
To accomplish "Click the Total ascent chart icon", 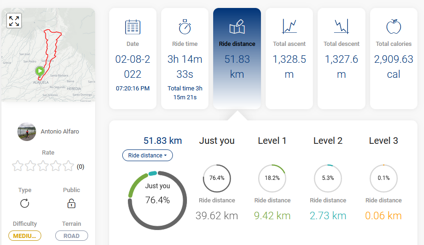I will (x=290, y=27).
